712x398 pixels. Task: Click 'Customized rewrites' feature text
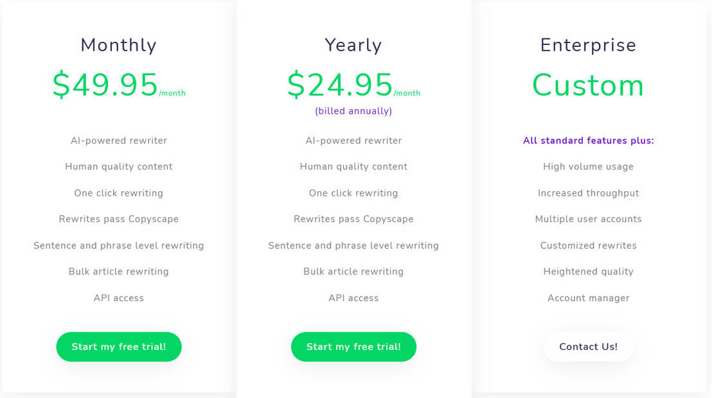(x=588, y=245)
